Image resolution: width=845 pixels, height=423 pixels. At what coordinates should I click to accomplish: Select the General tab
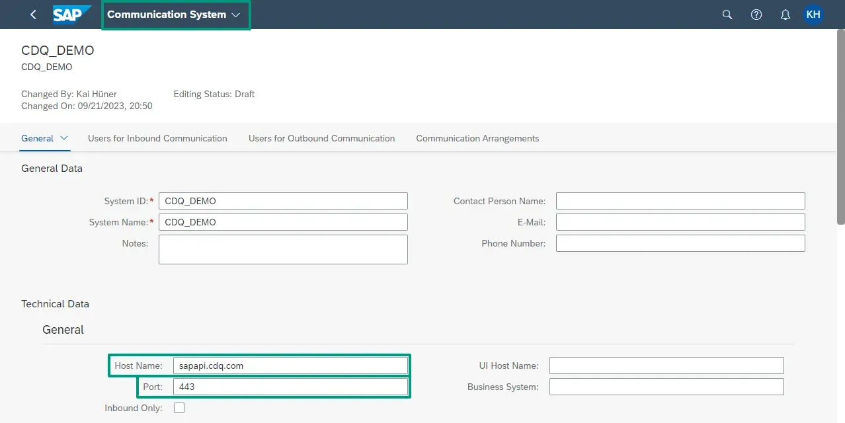coord(37,138)
